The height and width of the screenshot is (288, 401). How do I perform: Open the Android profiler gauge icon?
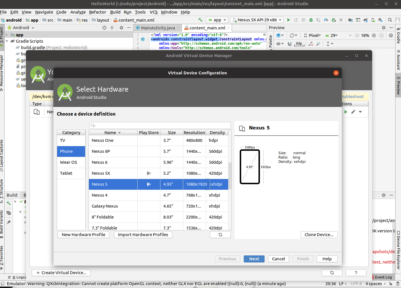(326, 20)
